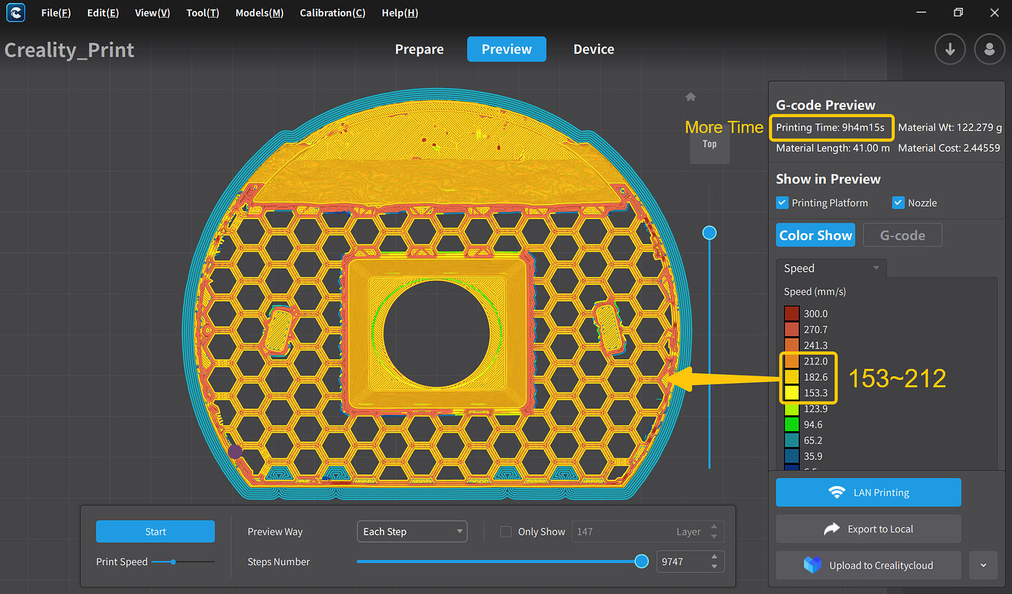Open the download manager icon below window controls
Screen dimensions: 1012x594
(x=950, y=49)
